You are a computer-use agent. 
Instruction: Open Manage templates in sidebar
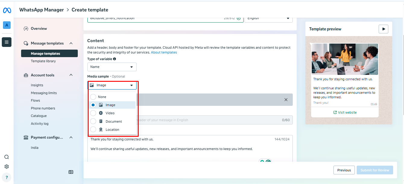click(49, 54)
